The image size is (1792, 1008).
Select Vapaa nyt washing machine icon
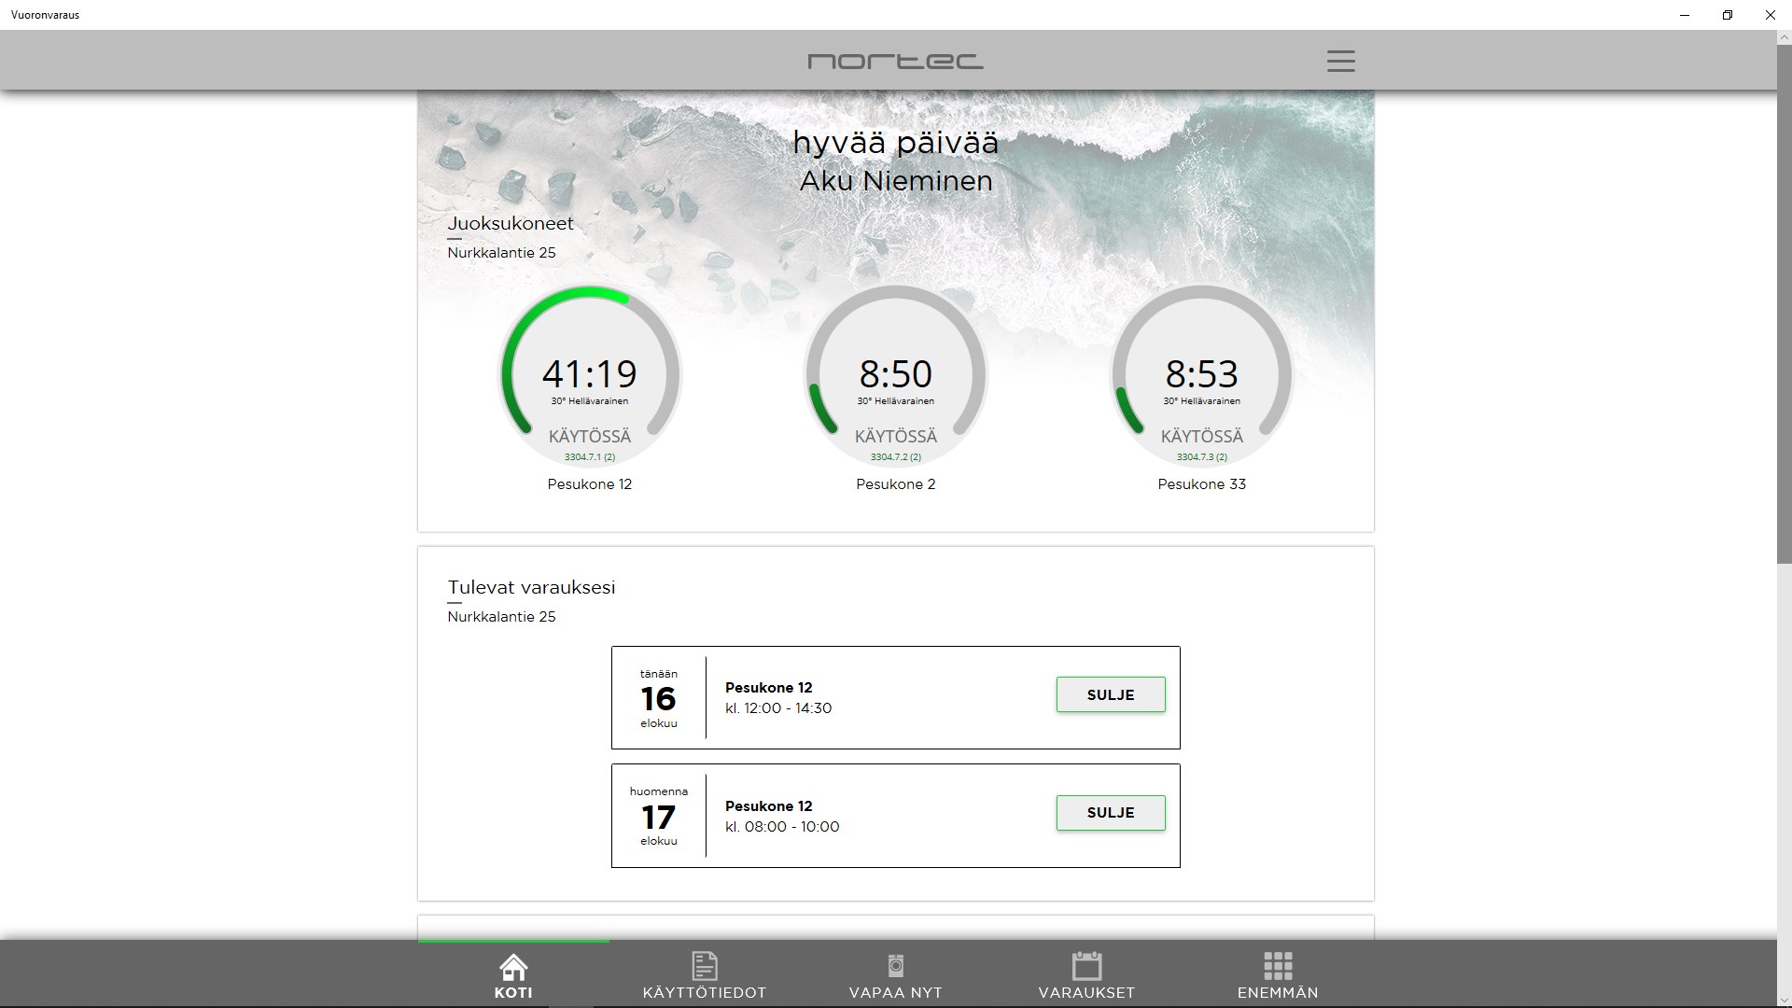(895, 966)
